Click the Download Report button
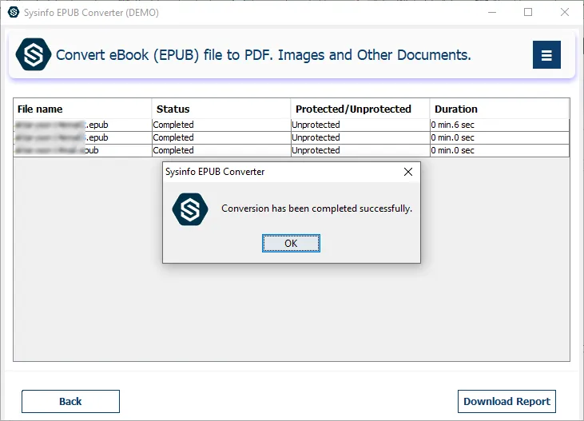Viewport: 584px width, 421px height. pyautogui.click(x=507, y=401)
